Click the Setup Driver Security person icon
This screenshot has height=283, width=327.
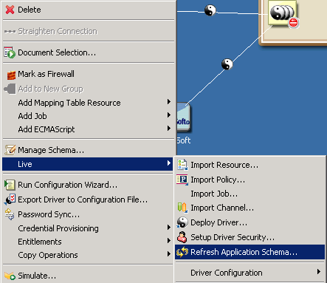(x=182, y=237)
